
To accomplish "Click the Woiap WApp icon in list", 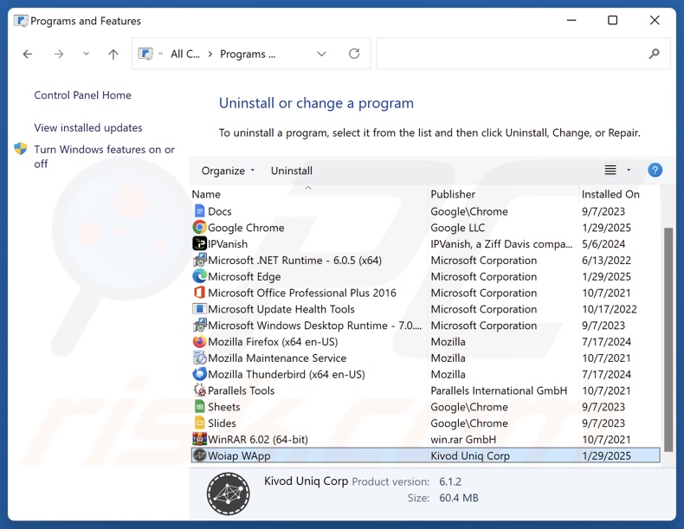I will [199, 455].
